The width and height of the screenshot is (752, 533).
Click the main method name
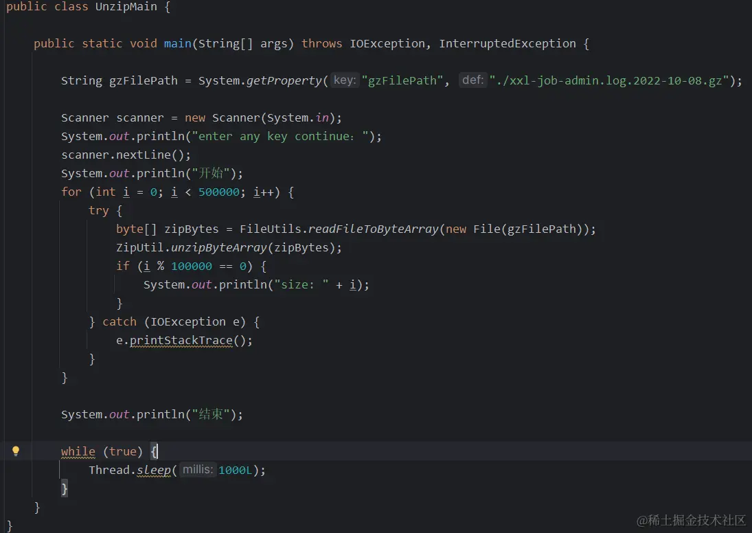[177, 44]
